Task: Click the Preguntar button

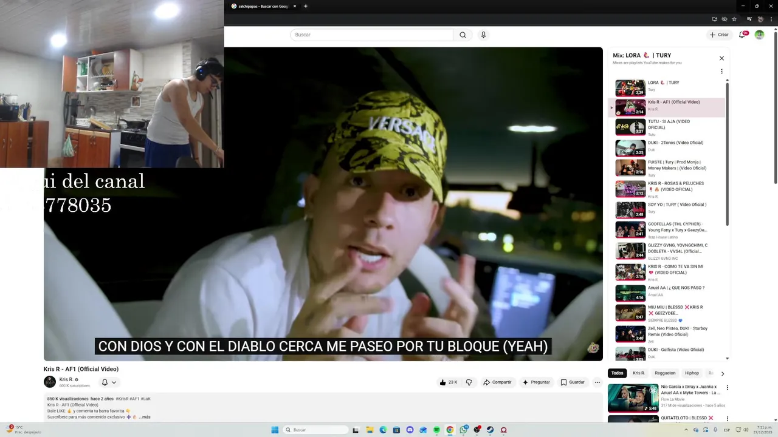Action: click(x=535, y=382)
